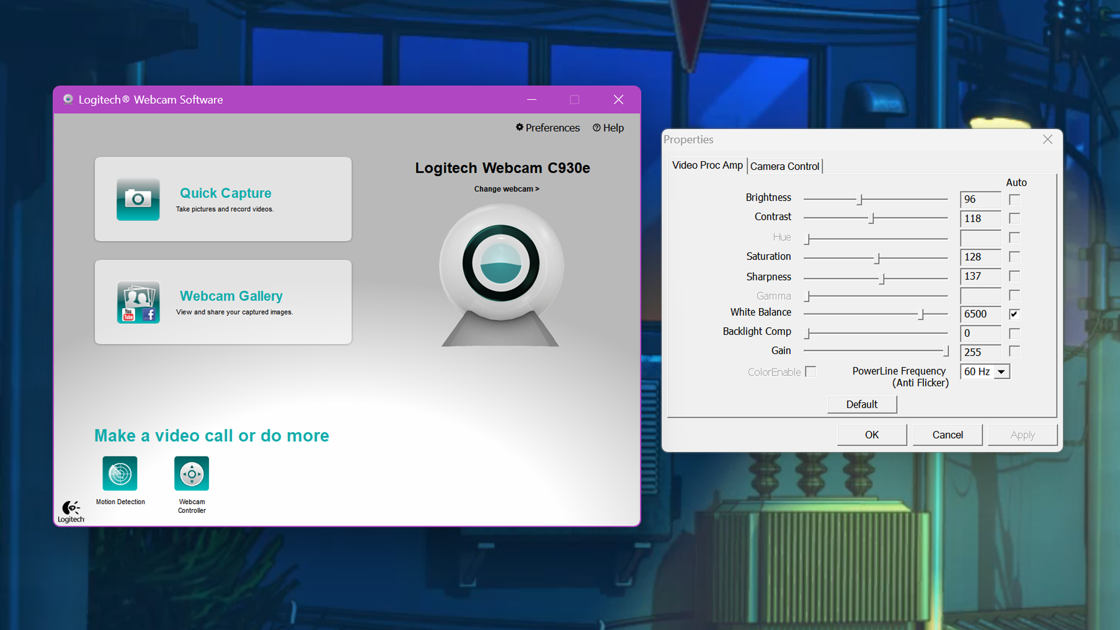Click 'Logitech Webcam C930e' heading

[x=502, y=168]
